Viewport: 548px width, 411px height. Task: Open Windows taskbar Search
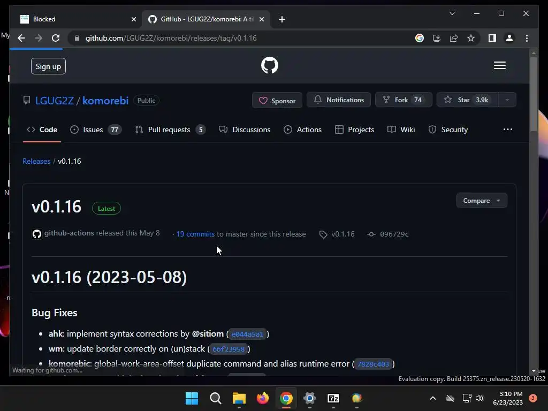(x=215, y=398)
